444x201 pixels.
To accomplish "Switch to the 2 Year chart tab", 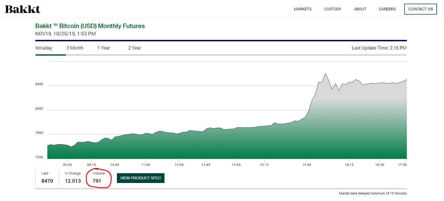I will tap(135, 48).
